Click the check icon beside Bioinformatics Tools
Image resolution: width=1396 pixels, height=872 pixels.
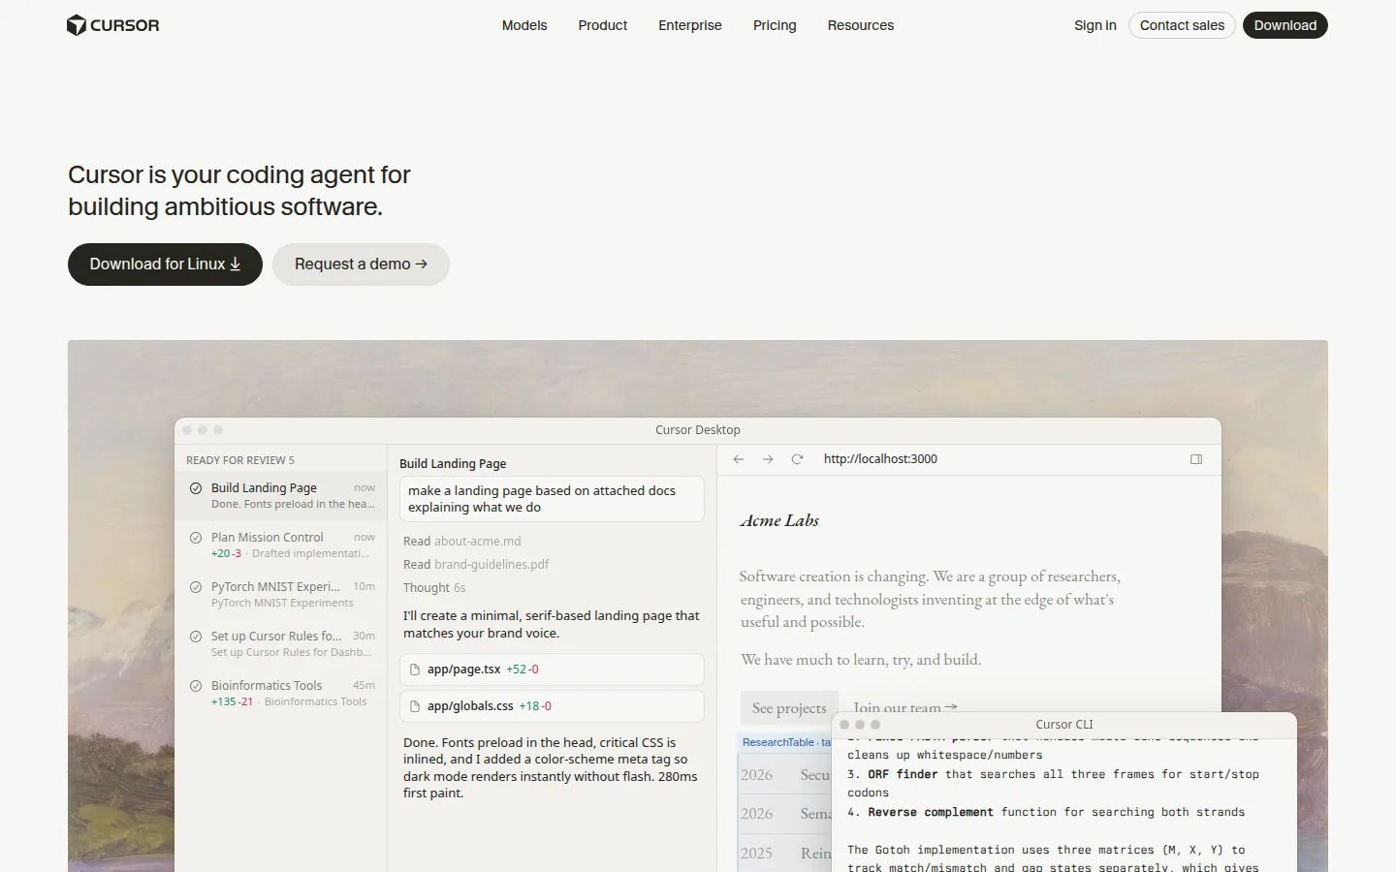coord(196,686)
